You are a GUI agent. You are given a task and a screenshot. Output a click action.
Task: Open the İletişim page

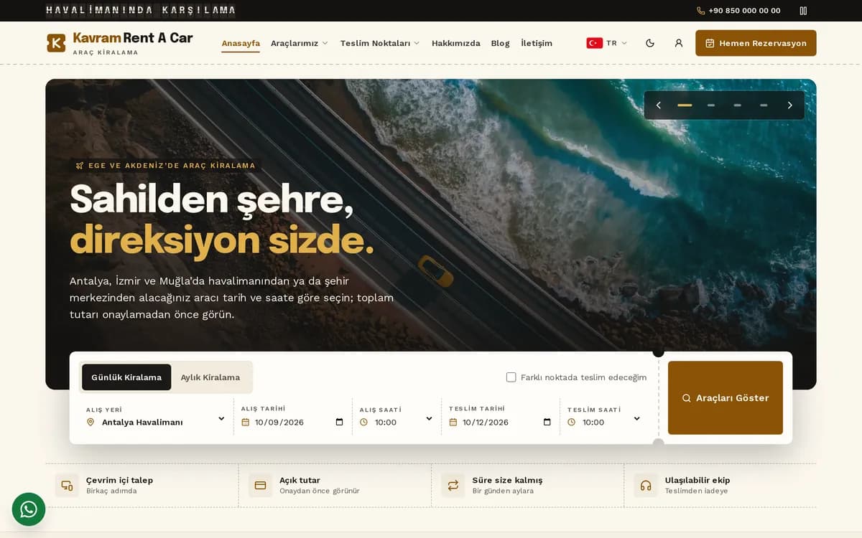[537, 43]
